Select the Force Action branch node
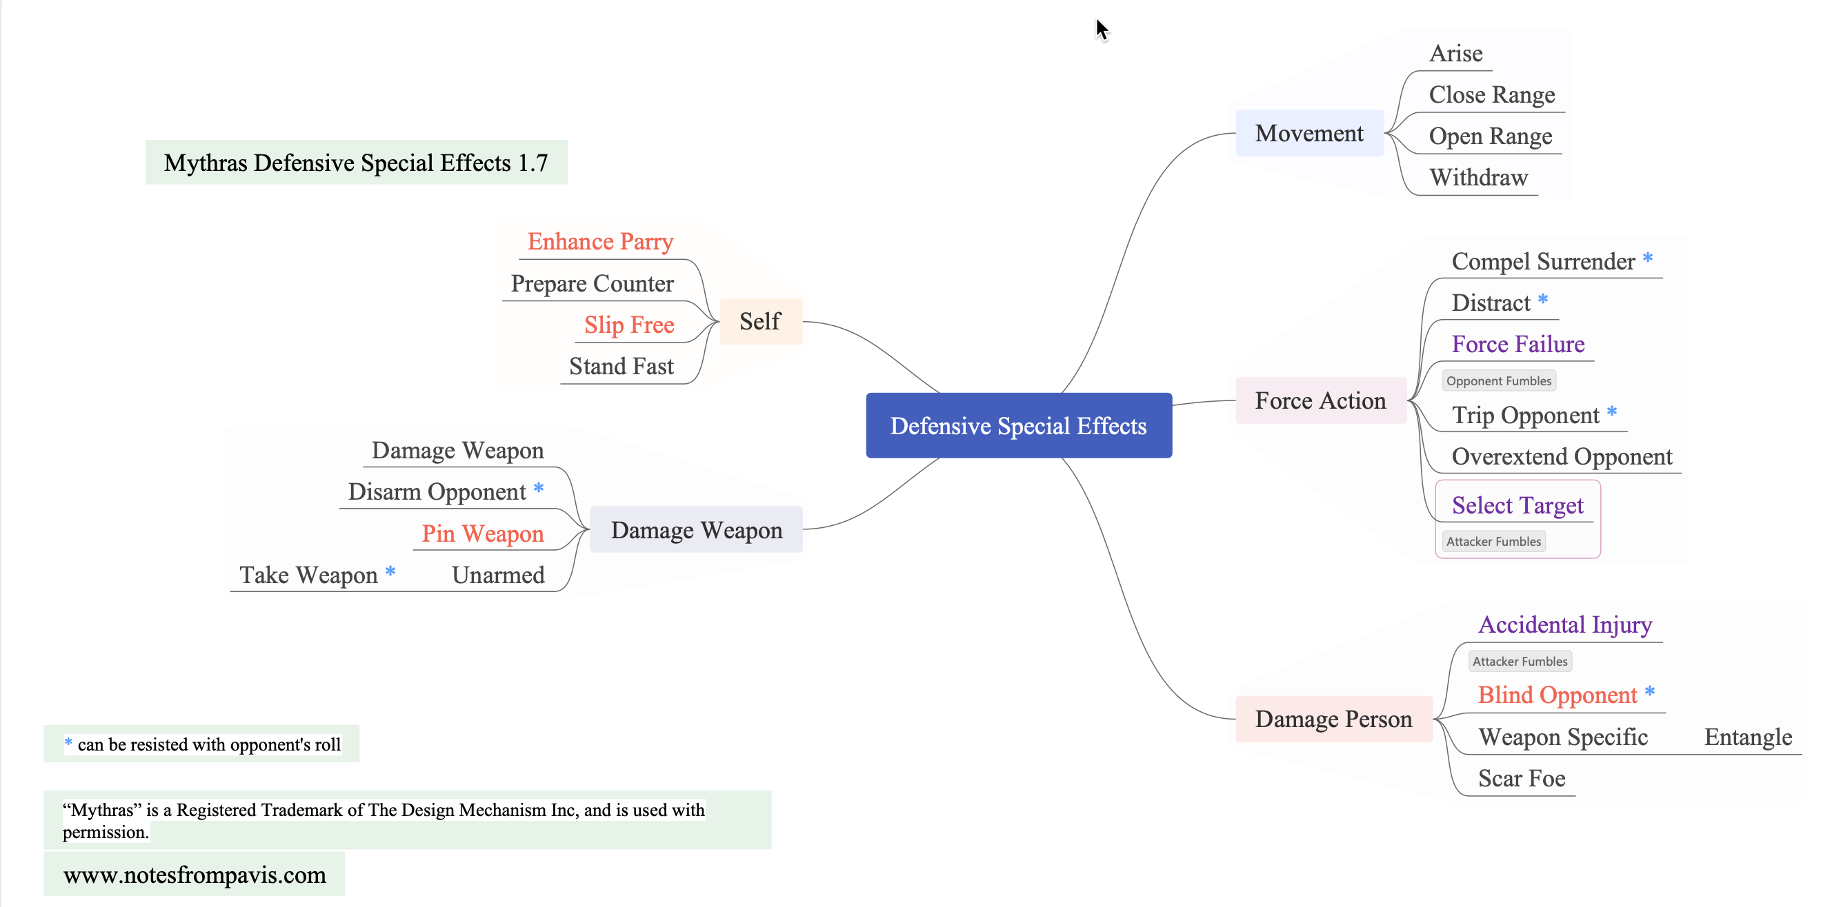The width and height of the screenshot is (1821, 907). click(1320, 400)
